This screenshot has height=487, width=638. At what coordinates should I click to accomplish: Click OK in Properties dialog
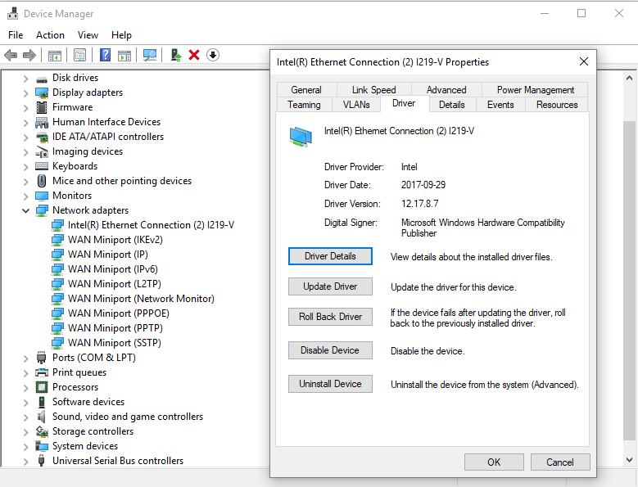(494, 462)
